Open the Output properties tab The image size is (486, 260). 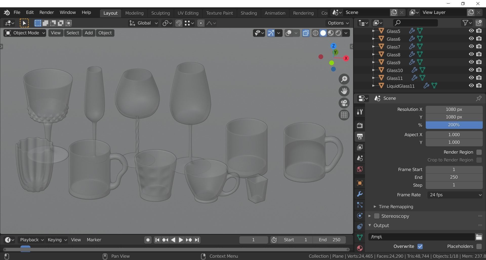pyautogui.click(x=360, y=136)
